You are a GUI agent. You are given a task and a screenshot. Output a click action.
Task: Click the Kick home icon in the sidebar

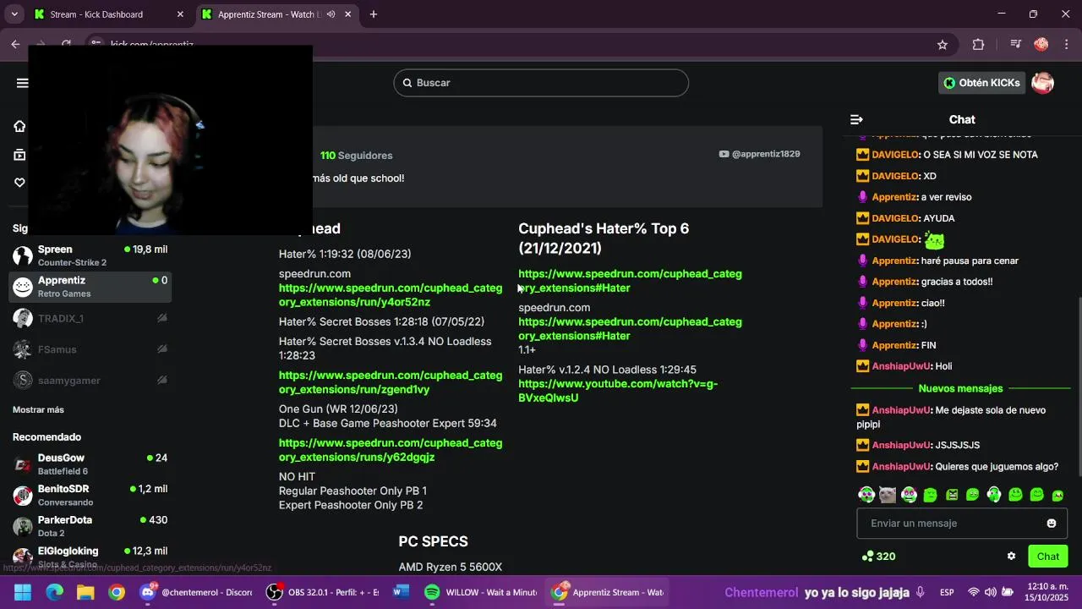(x=19, y=126)
